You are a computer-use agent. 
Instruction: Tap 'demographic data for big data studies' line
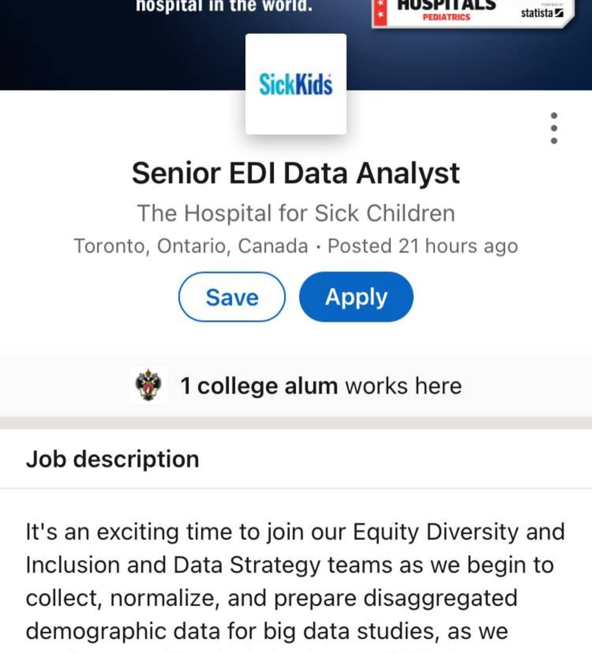pyautogui.click(x=267, y=631)
